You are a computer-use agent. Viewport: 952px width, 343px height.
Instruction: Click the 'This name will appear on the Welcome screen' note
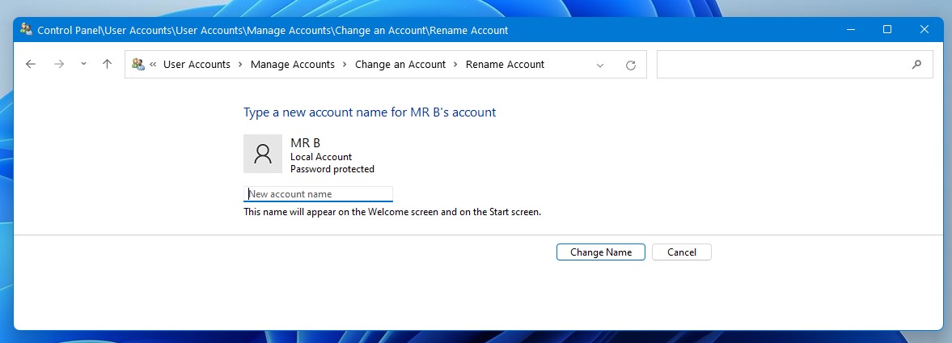pyautogui.click(x=392, y=212)
